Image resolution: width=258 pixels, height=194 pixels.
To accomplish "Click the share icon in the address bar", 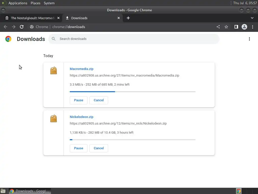I will pos(218,27).
